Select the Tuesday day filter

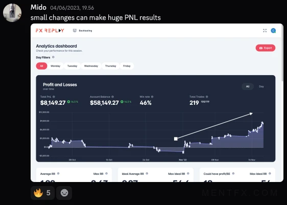(72, 66)
